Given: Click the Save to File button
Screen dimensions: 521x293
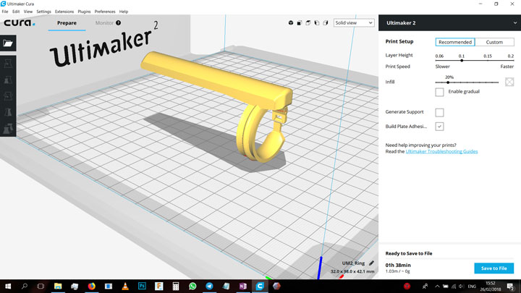Looking at the screenshot, I should [494, 268].
